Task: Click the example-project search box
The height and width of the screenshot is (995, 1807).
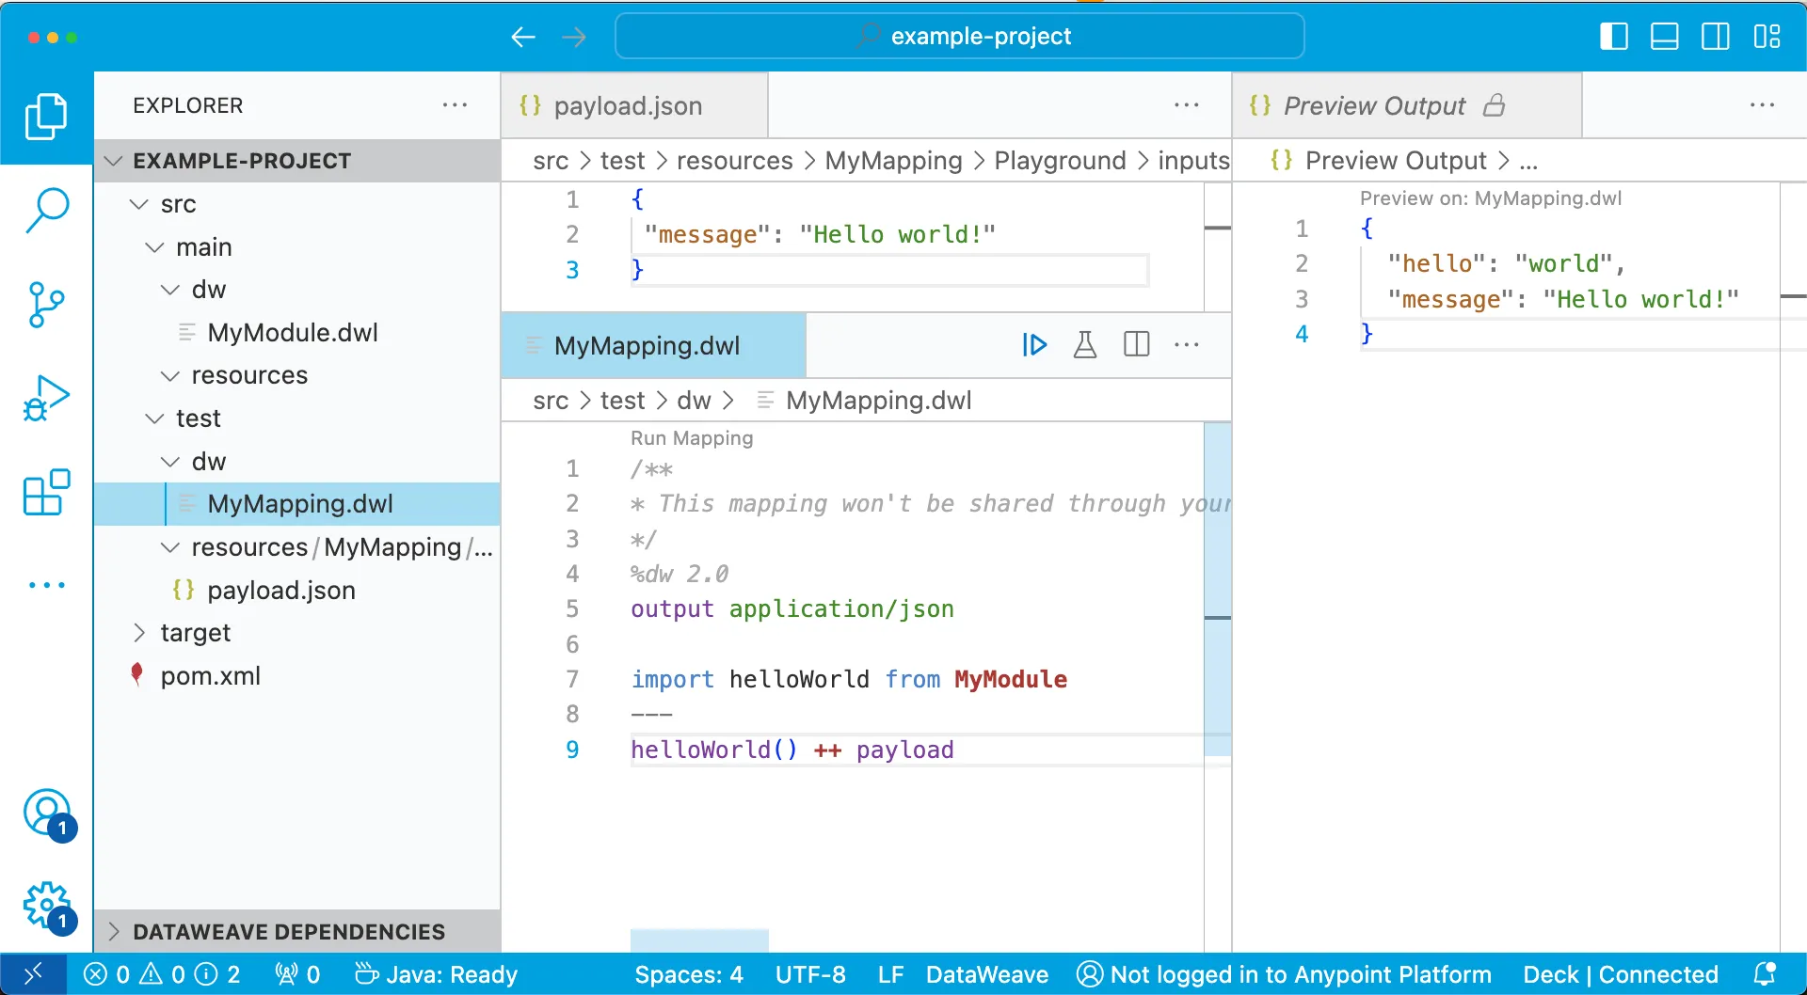Action: [959, 37]
